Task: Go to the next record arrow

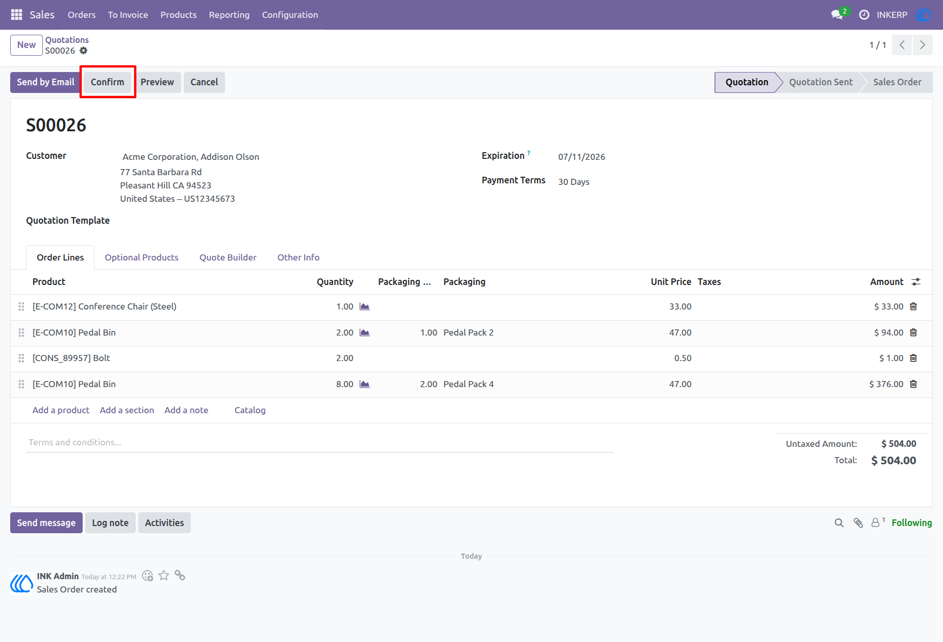Action: [923, 45]
